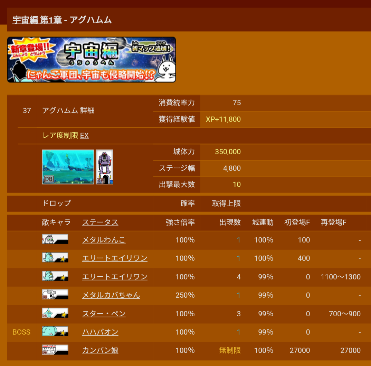371x366 pixels.
Task: Click the 出撃最大数 value 10
Action: (x=237, y=185)
